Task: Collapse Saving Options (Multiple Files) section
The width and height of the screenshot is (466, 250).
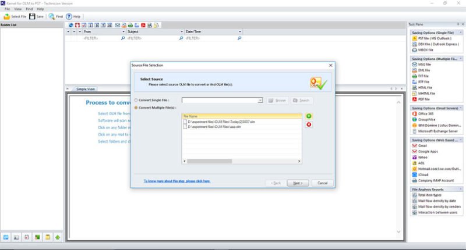Action: (x=461, y=59)
